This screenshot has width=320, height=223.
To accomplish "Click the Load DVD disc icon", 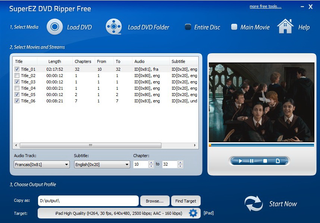I will 54,27.
